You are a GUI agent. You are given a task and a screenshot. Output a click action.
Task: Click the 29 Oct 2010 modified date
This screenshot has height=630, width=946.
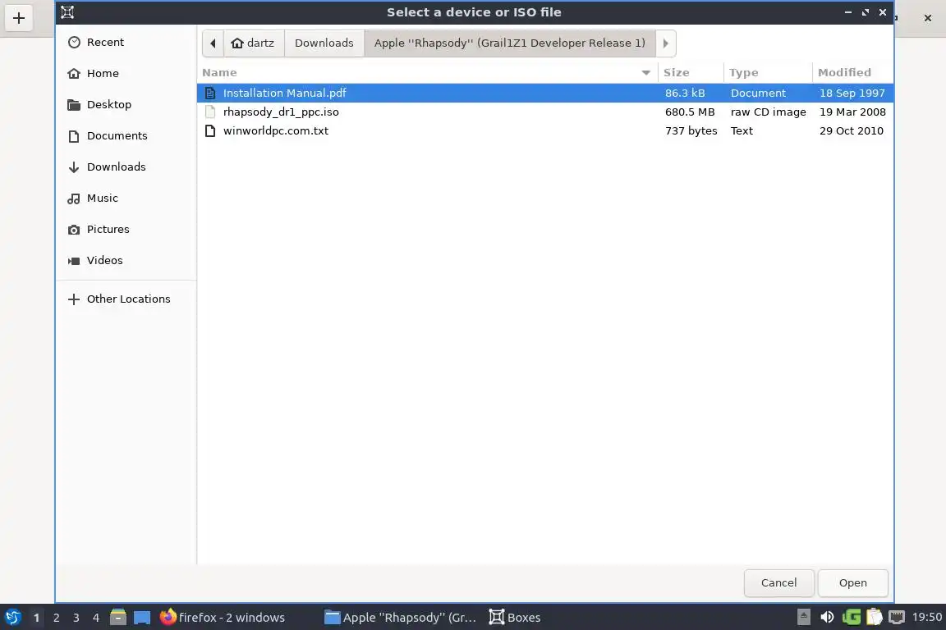click(852, 130)
